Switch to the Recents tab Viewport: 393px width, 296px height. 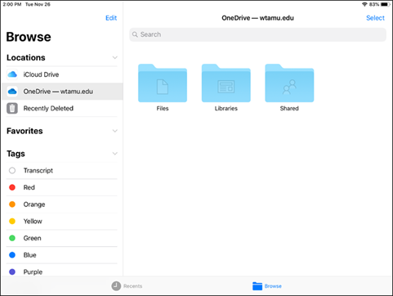[127, 286]
